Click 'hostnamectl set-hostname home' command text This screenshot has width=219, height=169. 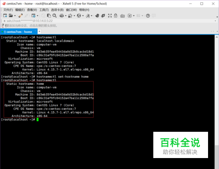63,77
